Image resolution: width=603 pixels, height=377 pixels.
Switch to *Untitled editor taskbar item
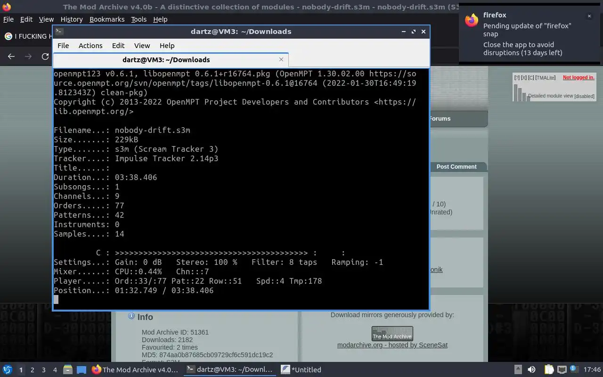[x=301, y=370]
